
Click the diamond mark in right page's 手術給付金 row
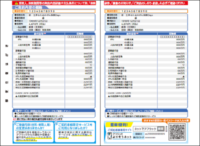(183, 65)
